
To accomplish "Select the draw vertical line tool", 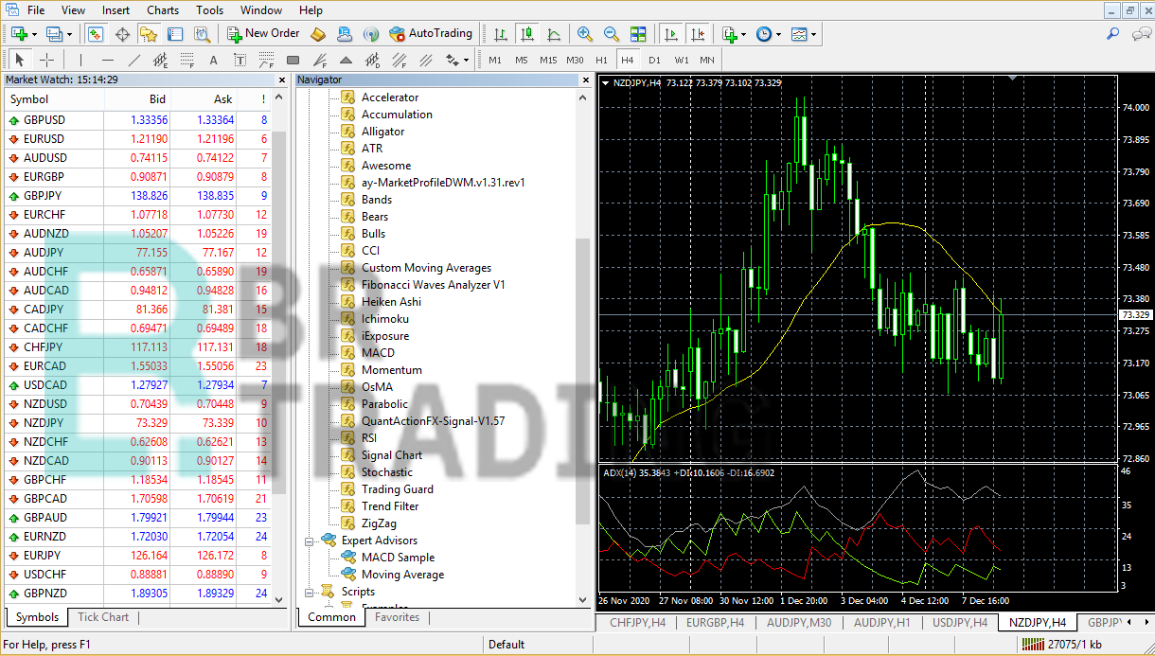I will click(x=80, y=61).
